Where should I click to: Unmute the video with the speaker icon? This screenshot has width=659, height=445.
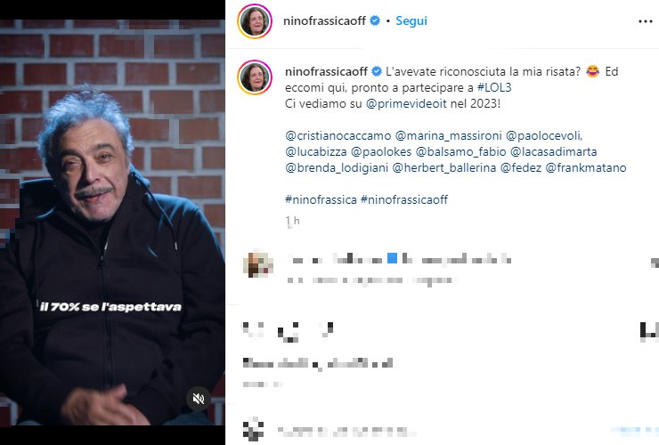click(199, 399)
